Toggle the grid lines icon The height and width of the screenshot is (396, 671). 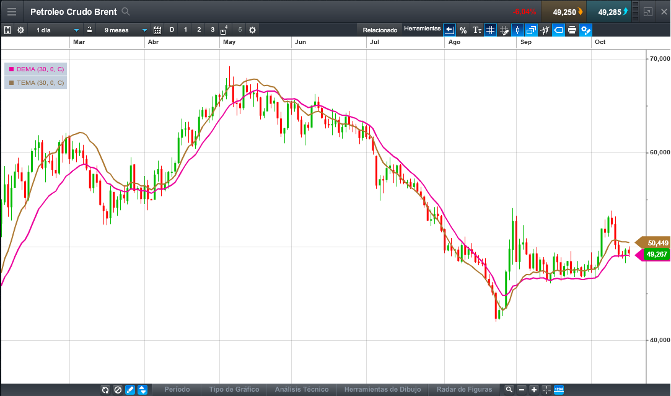(491, 30)
